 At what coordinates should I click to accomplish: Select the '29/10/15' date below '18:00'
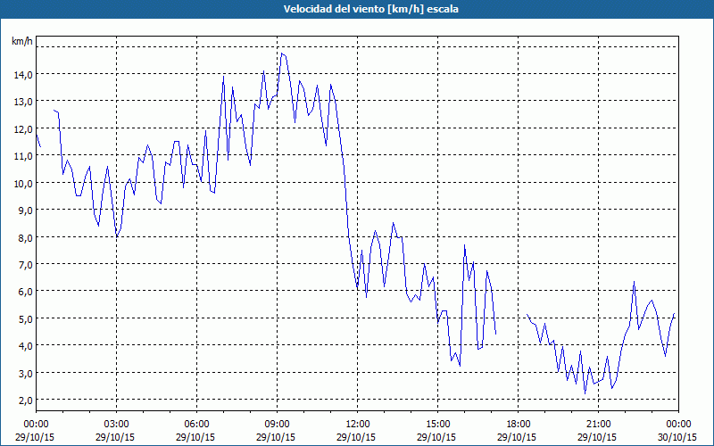[x=518, y=437]
